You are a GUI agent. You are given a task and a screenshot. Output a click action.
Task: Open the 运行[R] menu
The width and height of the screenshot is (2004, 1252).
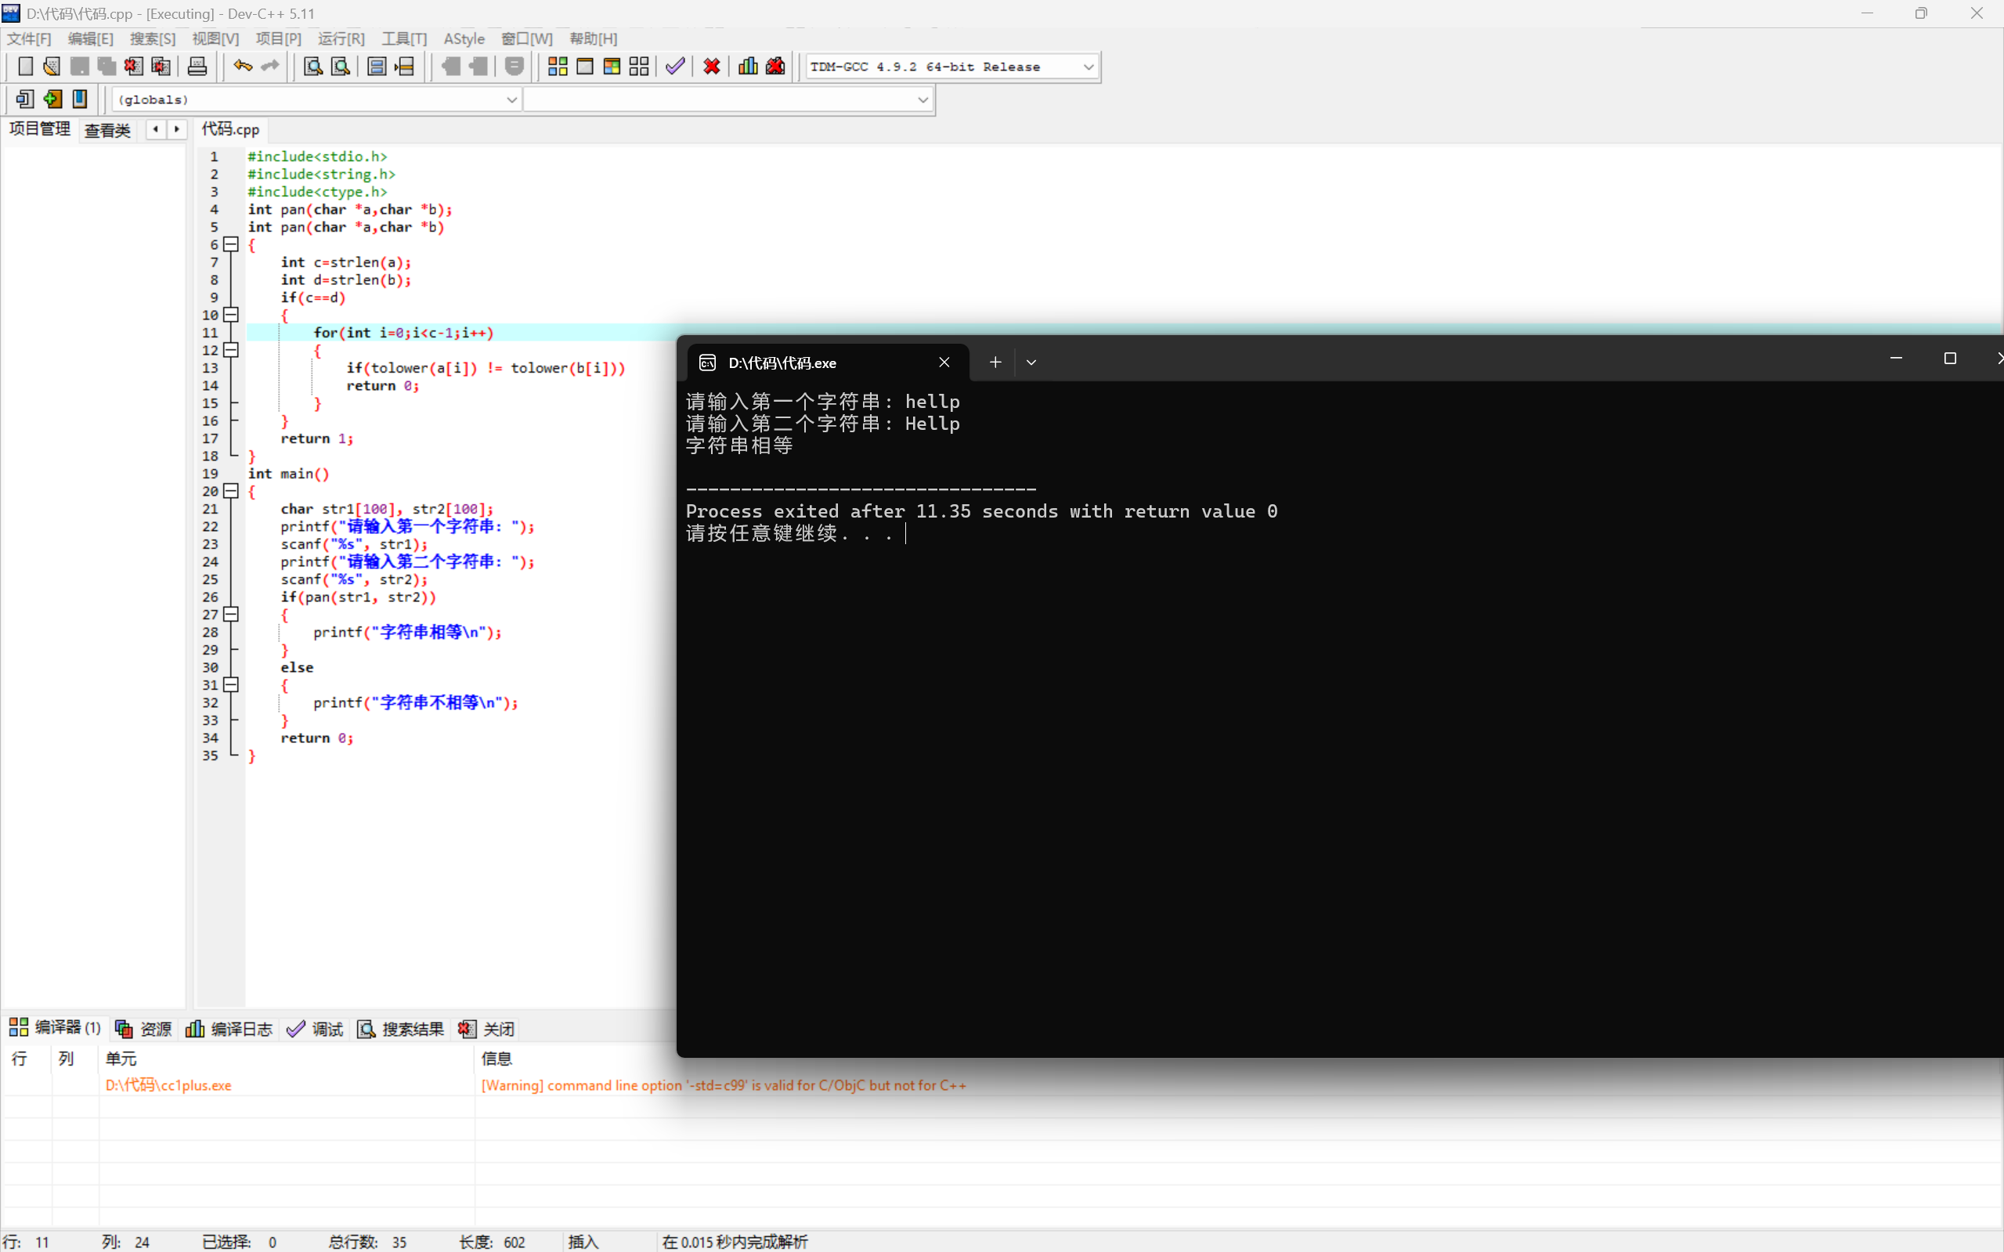[341, 39]
